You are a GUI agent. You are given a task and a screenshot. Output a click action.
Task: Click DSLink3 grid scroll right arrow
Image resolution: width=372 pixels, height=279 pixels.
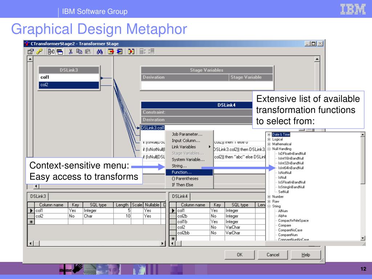[162, 243]
